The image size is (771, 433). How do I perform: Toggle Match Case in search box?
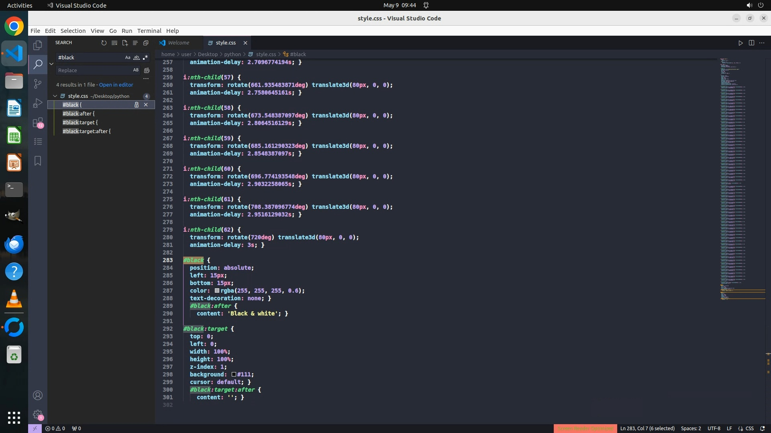(128, 57)
